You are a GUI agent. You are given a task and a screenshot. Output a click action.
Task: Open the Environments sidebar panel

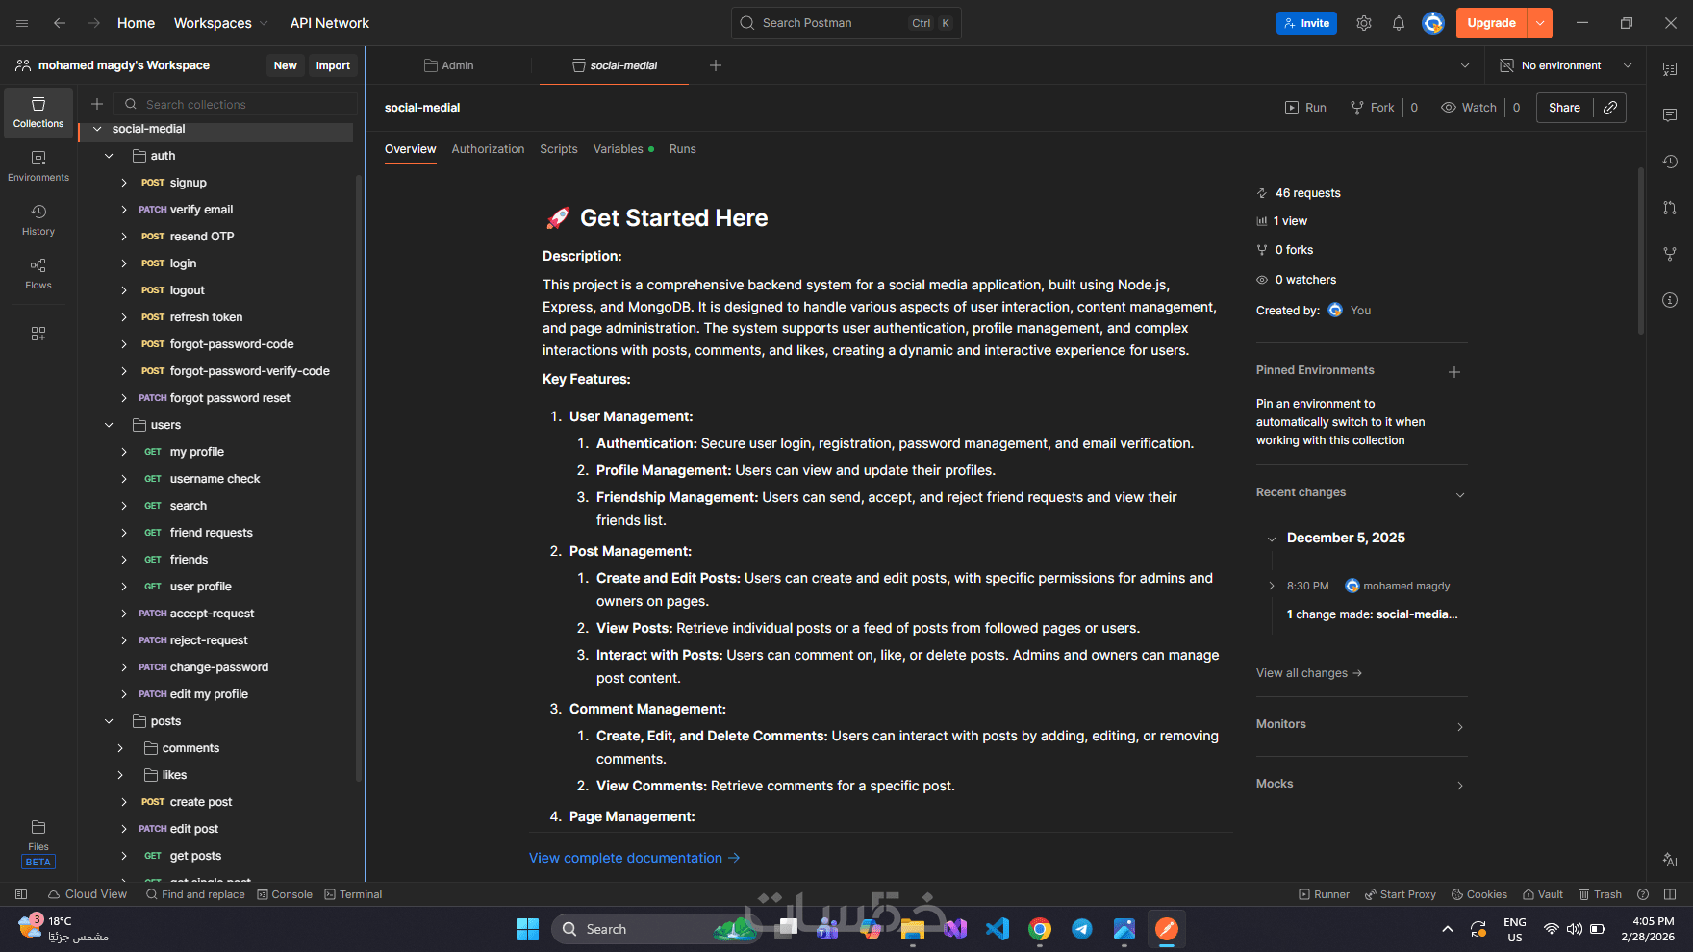[x=38, y=166]
